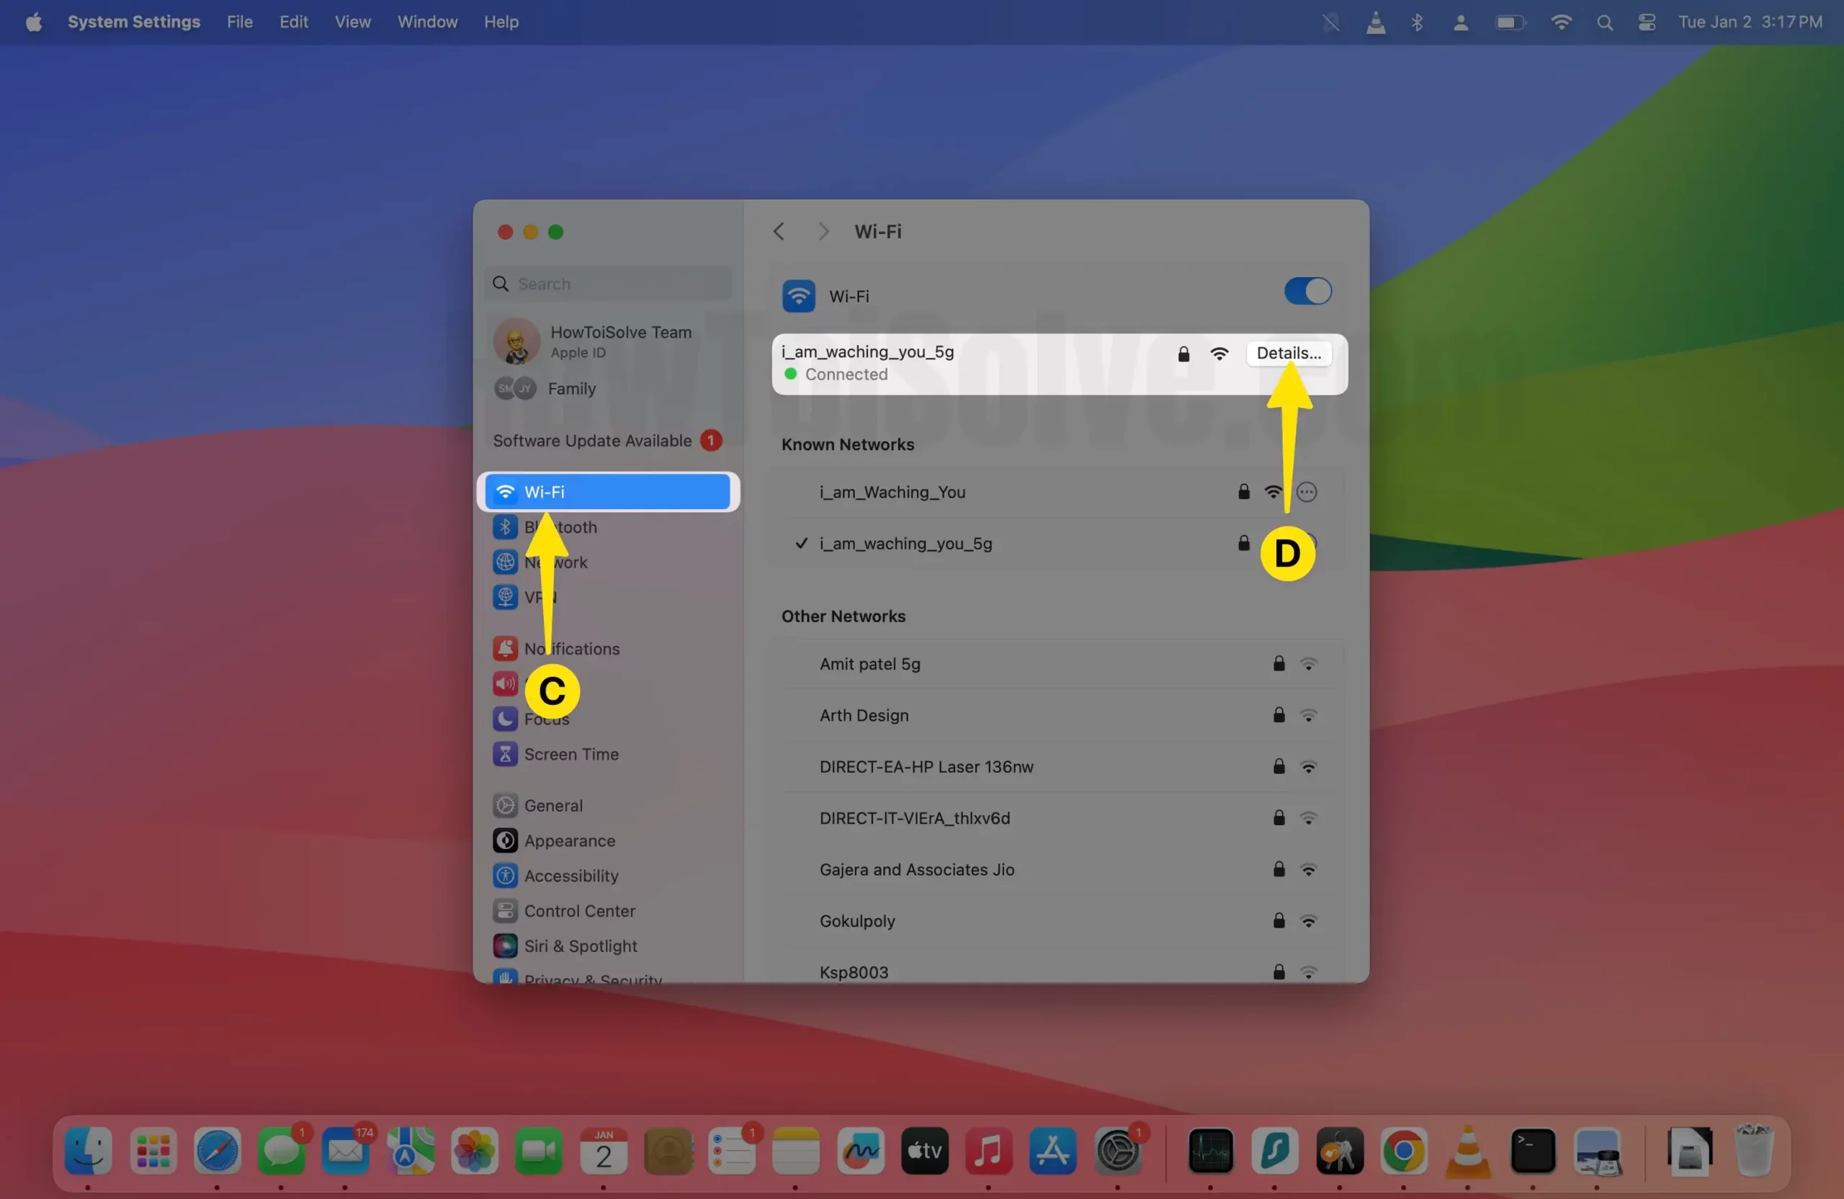1844x1199 pixels.
Task: Open Accessibility settings icon
Action: (505, 875)
